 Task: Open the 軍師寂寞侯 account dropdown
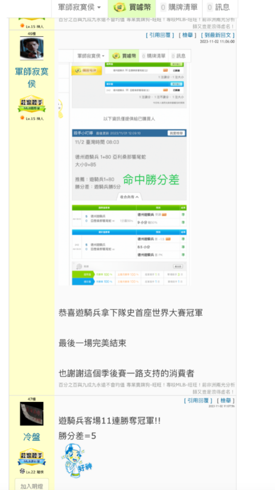pos(79,7)
